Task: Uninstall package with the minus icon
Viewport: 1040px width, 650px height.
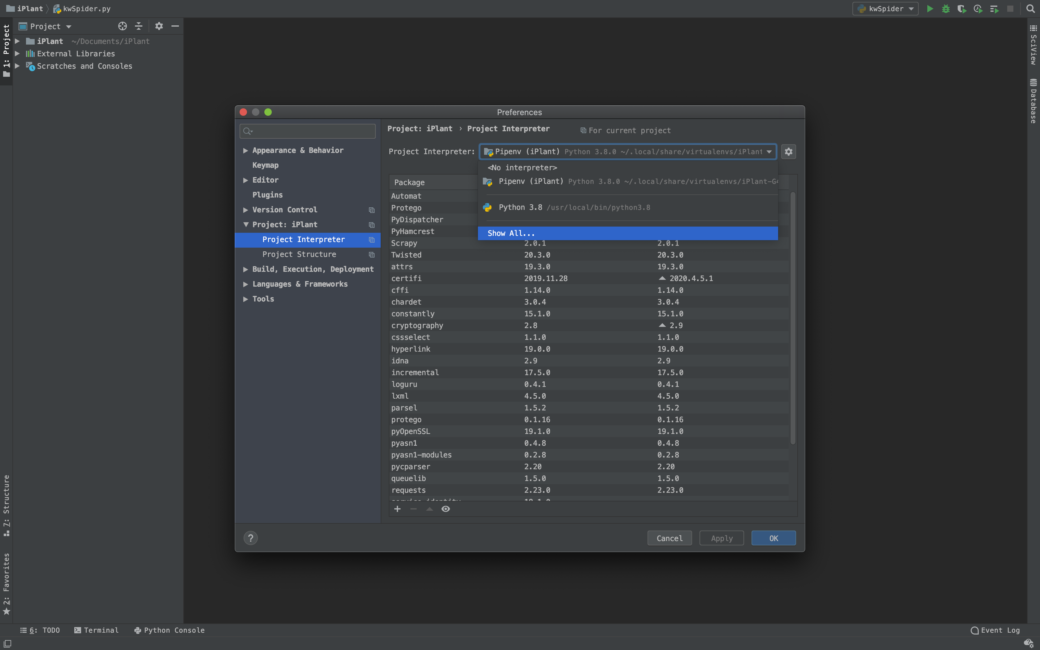Action: click(414, 509)
